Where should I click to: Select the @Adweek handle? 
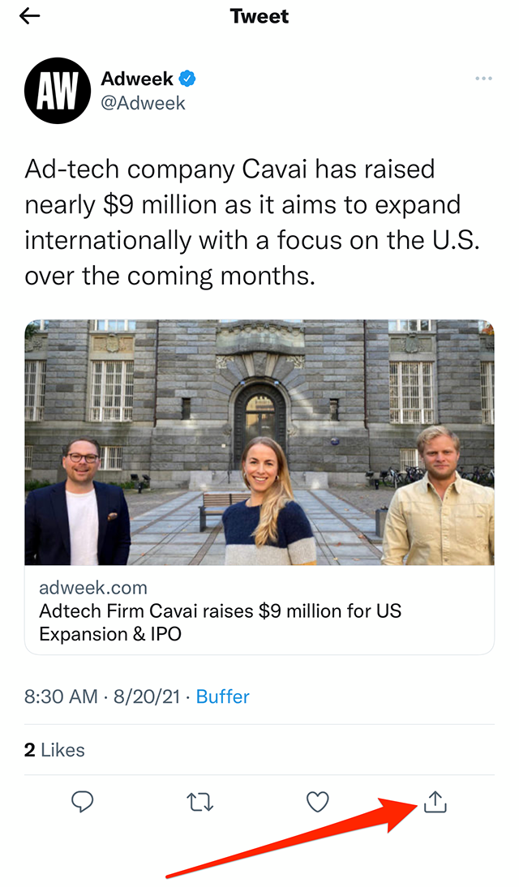click(x=143, y=103)
